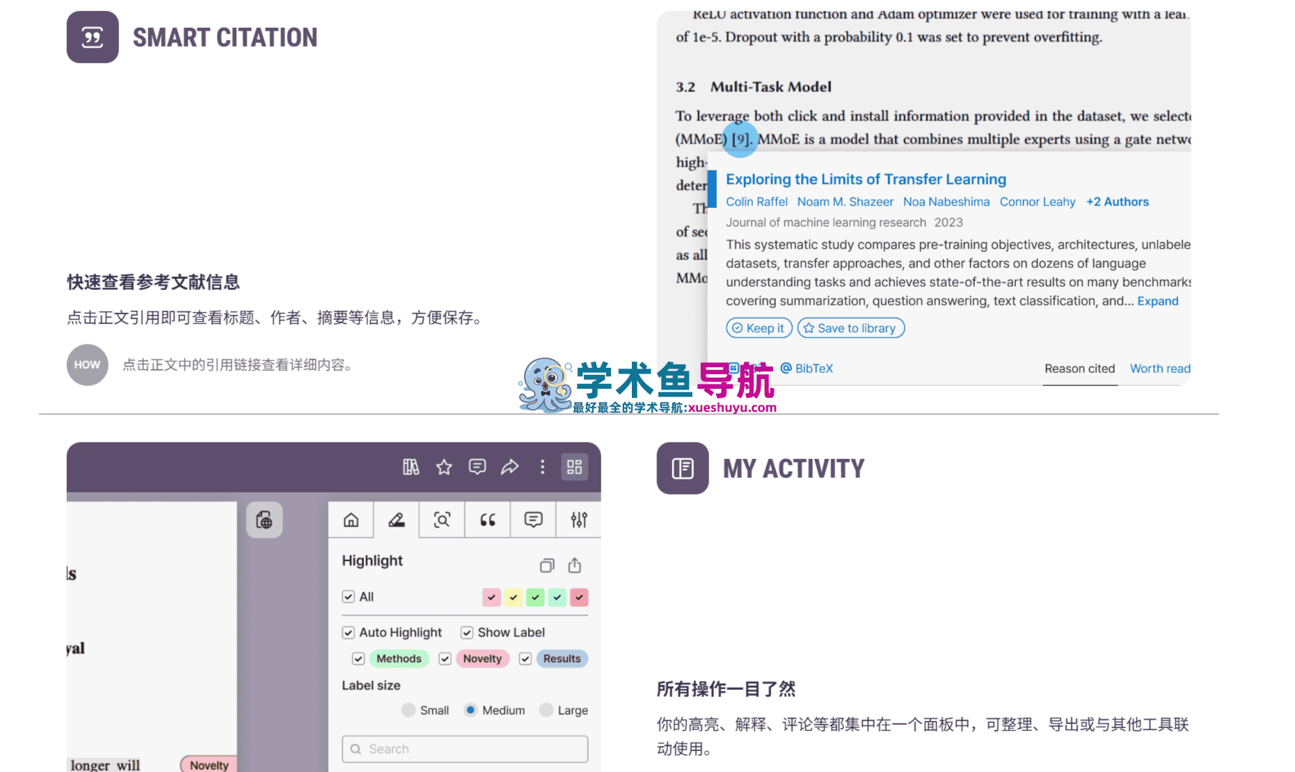Open author Connor Leahy's profile

click(1038, 202)
